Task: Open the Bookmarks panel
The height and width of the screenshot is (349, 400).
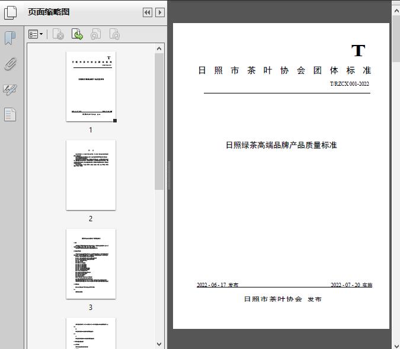Action: pyautogui.click(x=10, y=38)
